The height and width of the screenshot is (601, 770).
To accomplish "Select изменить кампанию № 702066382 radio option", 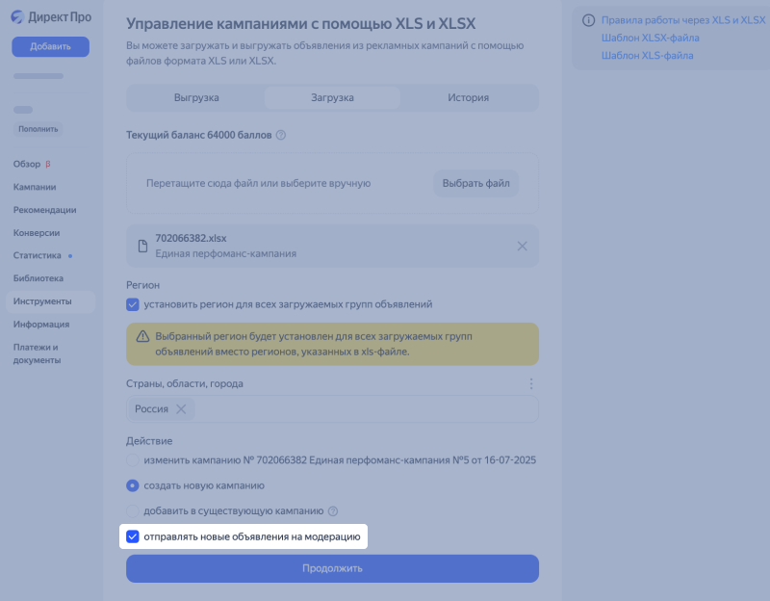I will coord(133,460).
